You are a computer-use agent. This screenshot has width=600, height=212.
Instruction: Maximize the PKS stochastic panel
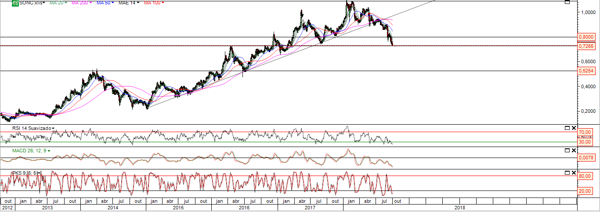point(567,172)
